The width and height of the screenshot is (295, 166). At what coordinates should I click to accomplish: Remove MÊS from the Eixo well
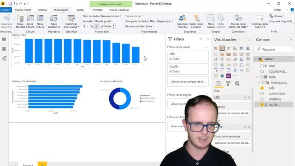[249, 97]
